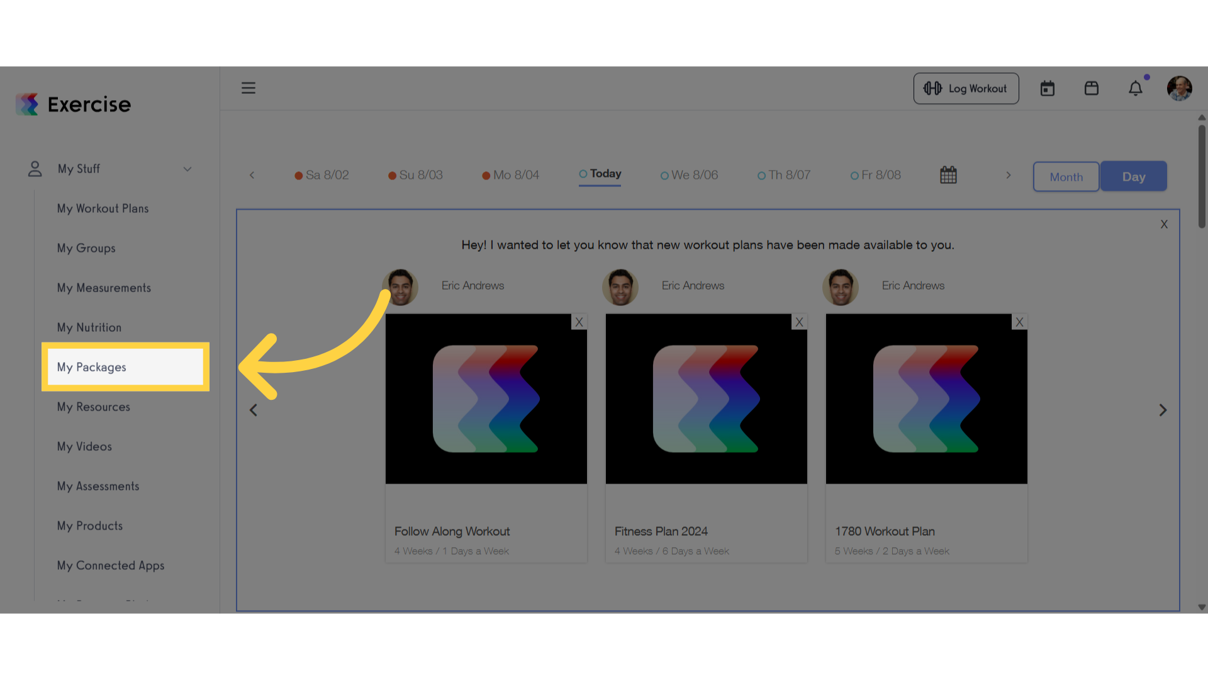This screenshot has height=680, width=1208.
Task: Open My Workout Plans
Action: pyautogui.click(x=103, y=208)
